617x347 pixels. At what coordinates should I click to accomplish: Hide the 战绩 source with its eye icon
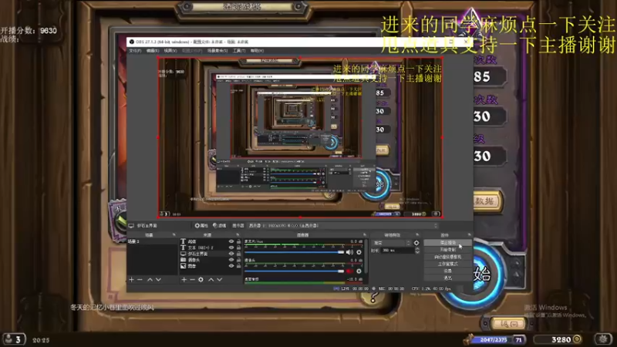tap(231, 241)
